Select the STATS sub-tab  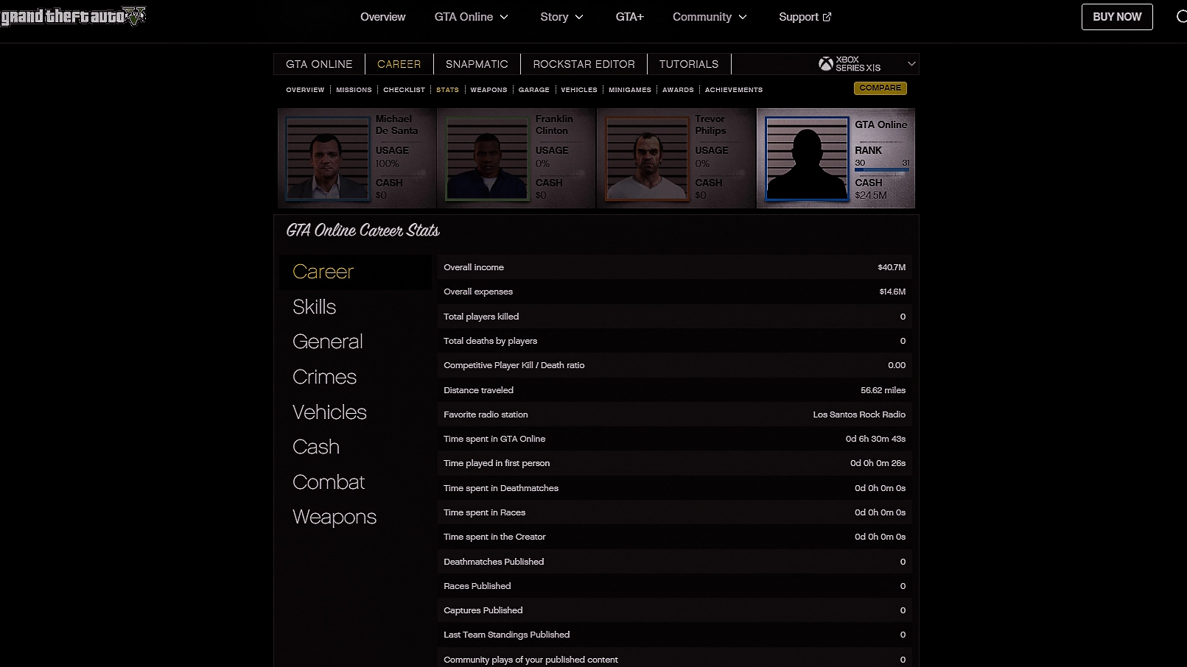[447, 90]
